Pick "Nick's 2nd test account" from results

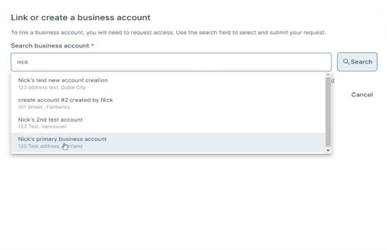(x=50, y=119)
